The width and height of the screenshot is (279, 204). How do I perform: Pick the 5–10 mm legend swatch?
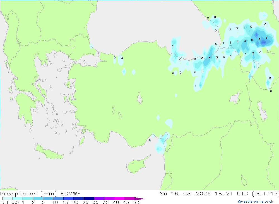pos(48,198)
